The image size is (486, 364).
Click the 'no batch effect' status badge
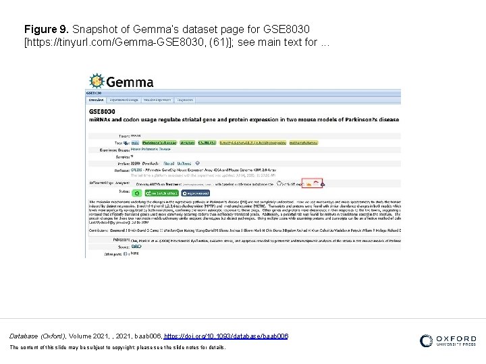(x=162, y=193)
